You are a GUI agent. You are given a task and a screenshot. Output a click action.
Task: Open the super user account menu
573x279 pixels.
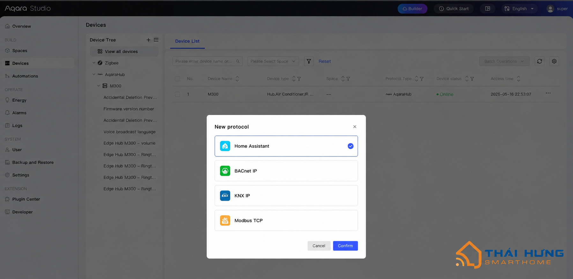point(557,9)
